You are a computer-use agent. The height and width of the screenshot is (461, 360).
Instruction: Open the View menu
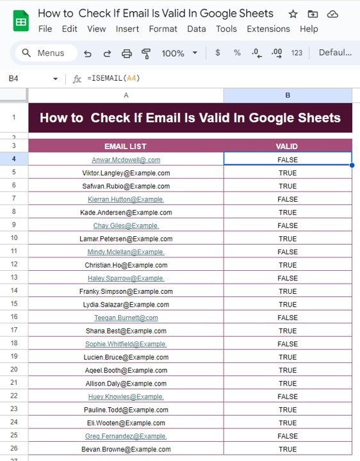pos(97,29)
